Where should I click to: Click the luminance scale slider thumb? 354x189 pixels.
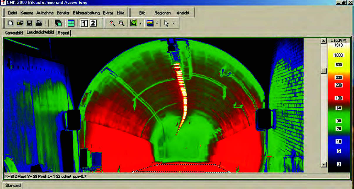coord(324,71)
